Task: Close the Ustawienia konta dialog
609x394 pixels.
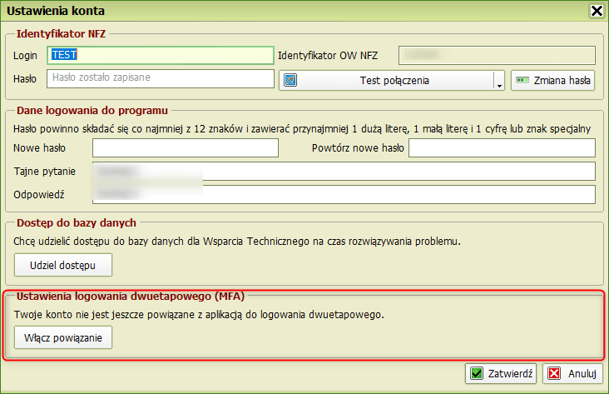Action: (x=596, y=11)
